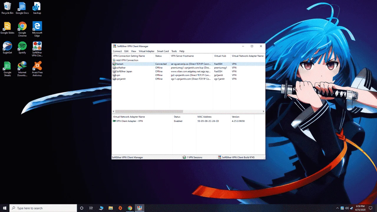Open the View menu
This screenshot has width=377, height=212.
pyautogui.click(x=133, y=51)
